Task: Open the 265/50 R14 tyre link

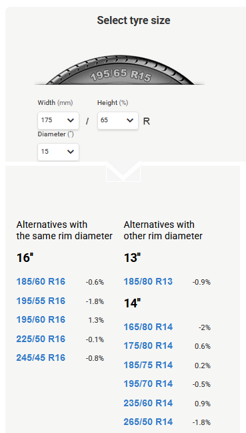Action: pyautogui.click(x=148, y=422)
